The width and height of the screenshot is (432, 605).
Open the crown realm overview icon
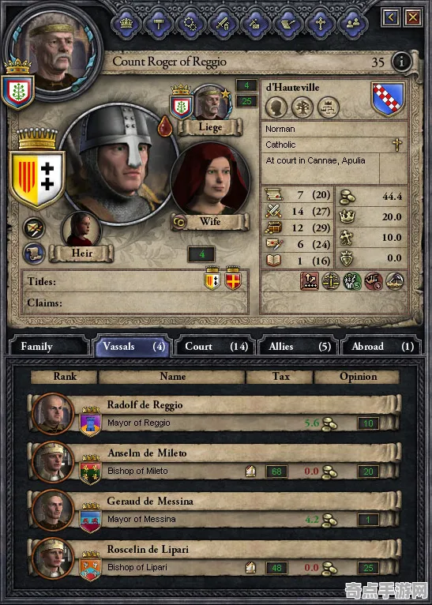126,24
